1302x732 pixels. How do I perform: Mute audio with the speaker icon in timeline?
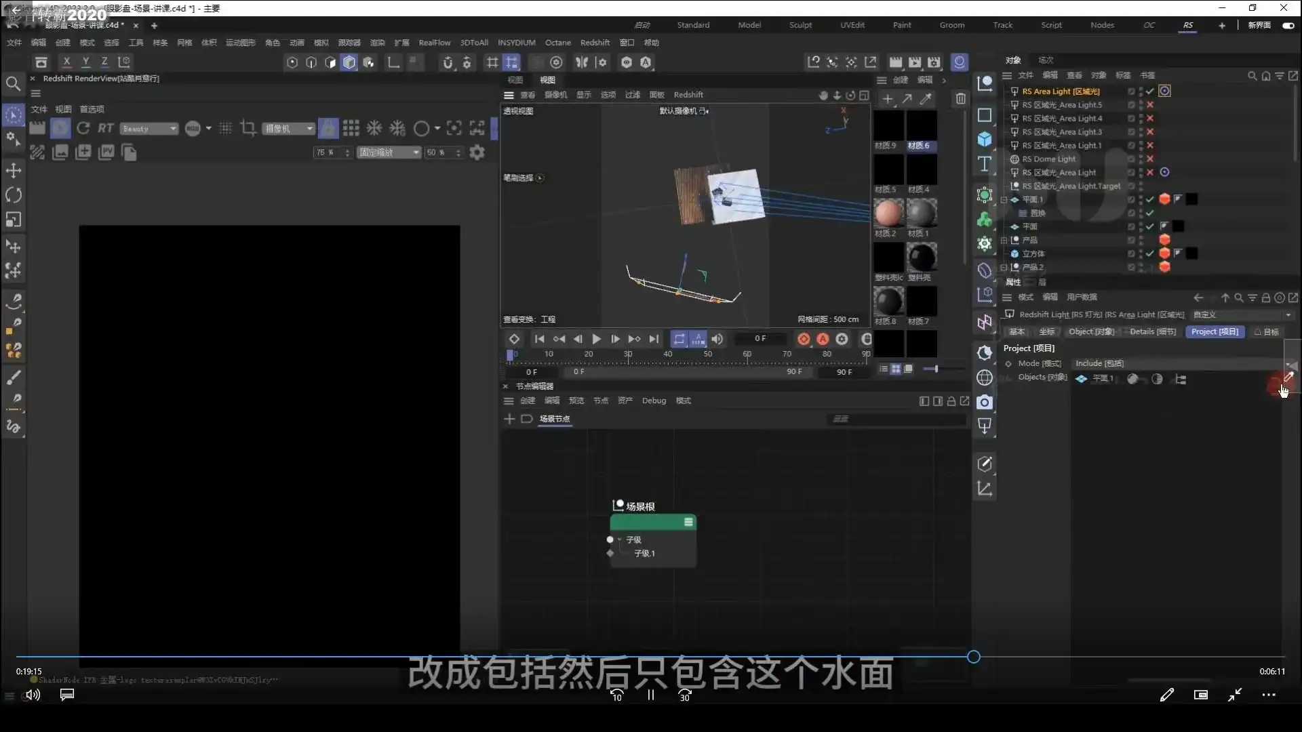click(717, 339)
